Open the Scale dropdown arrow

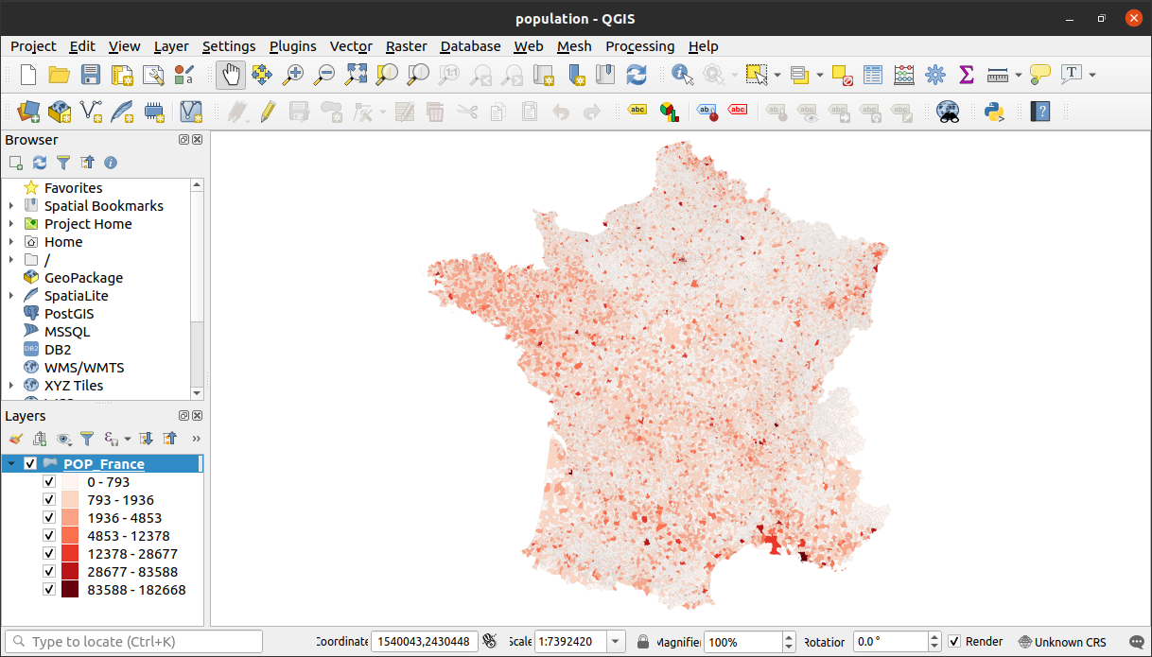click(x=616, y=642)
